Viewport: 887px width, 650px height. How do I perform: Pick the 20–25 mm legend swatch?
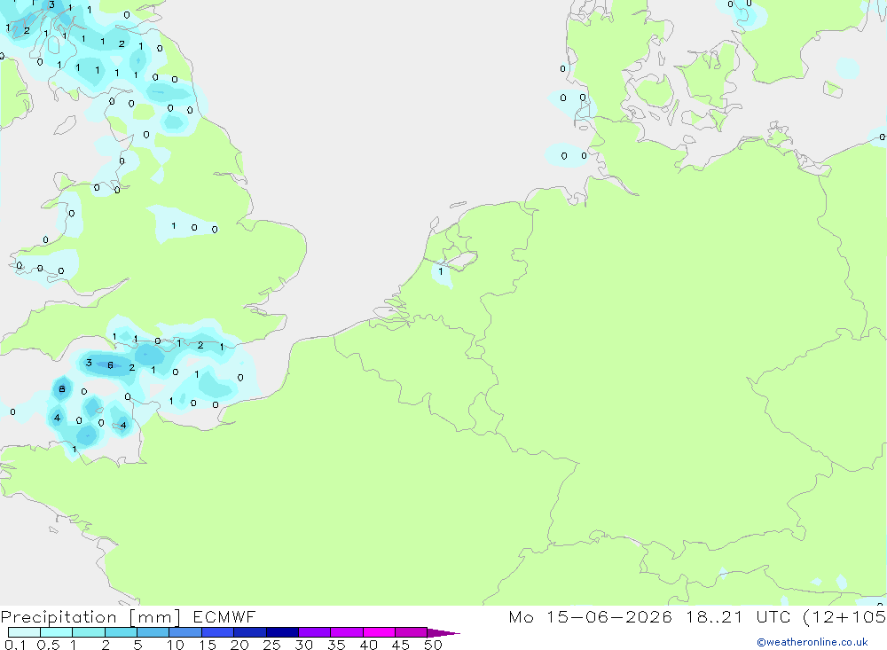249,632
